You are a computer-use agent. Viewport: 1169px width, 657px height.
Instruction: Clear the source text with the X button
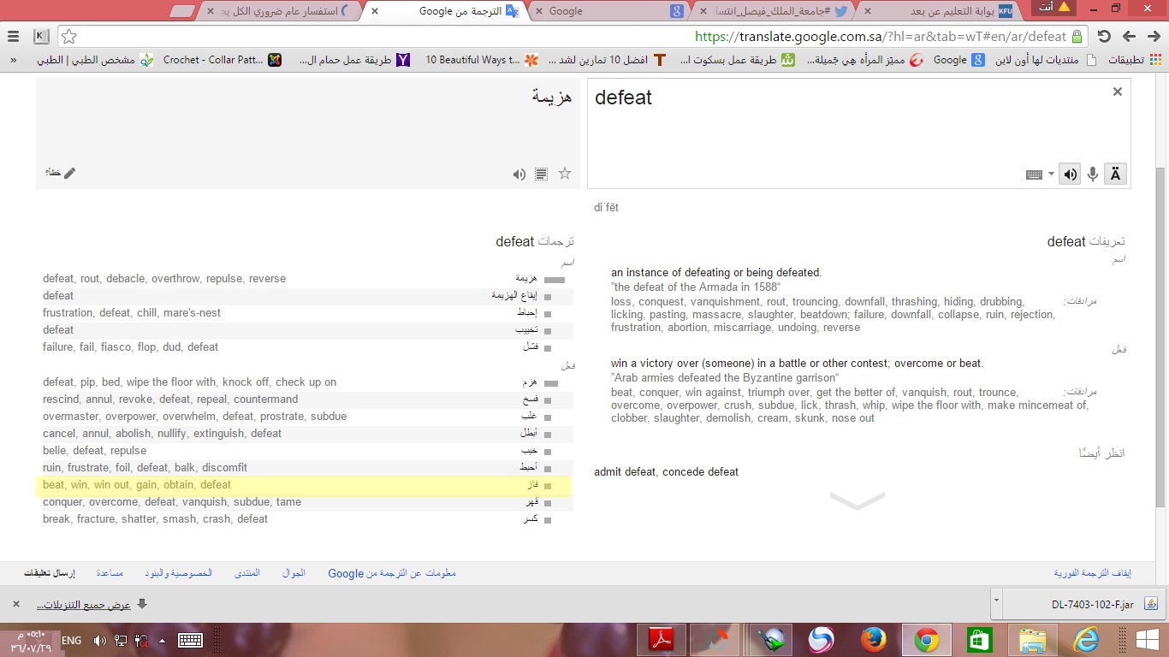[1117, 92]
